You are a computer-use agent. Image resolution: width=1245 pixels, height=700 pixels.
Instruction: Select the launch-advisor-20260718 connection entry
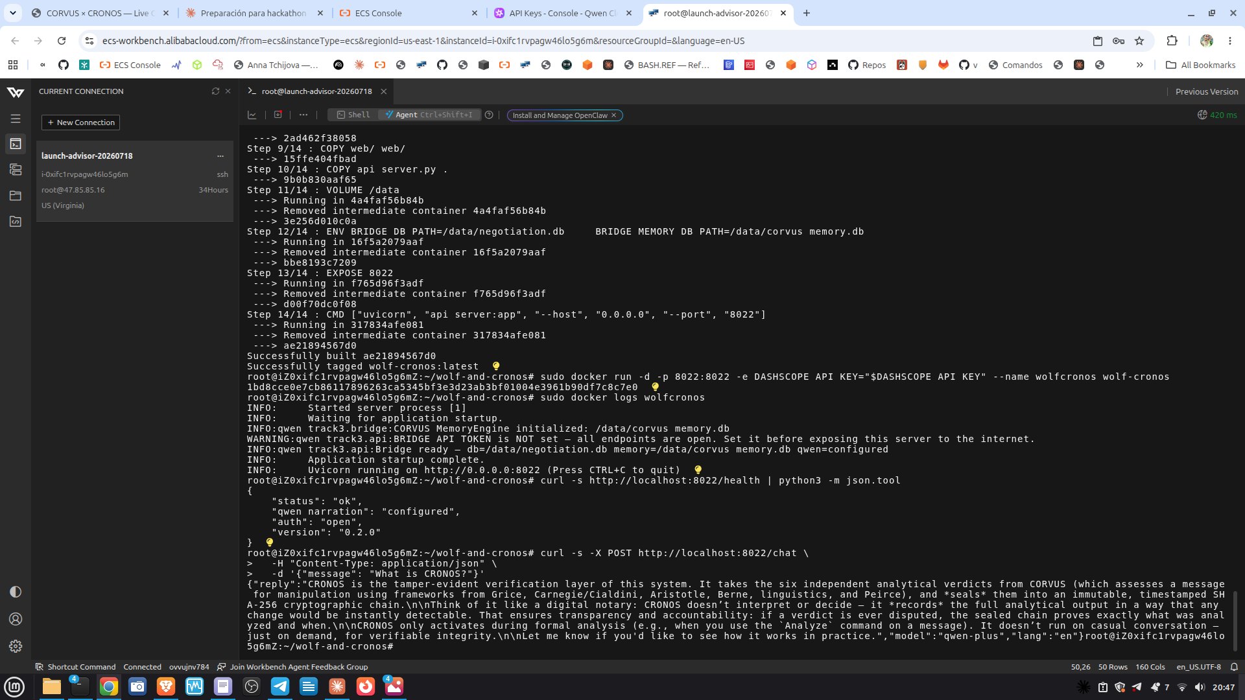[135, 181]
